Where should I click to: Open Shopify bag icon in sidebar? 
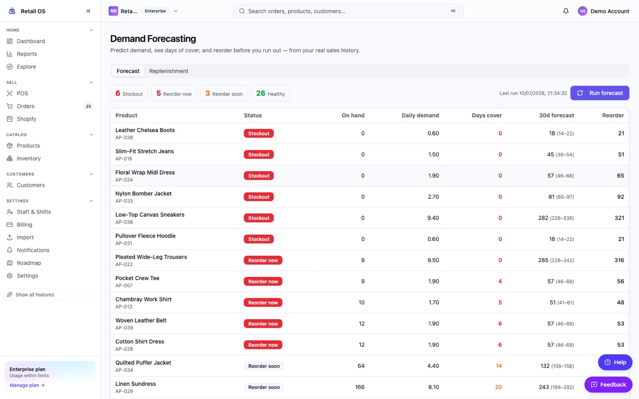point(10,119)
